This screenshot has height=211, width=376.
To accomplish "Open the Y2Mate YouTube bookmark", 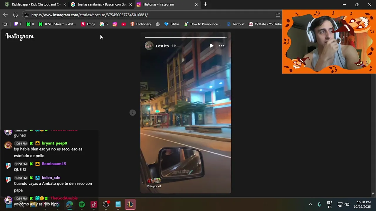I will (x=265, y=24).
